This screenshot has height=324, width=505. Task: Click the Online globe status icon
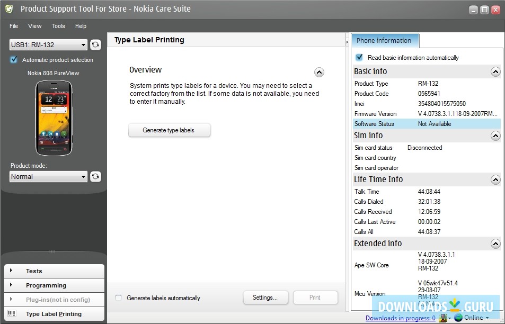click(458, 318)
